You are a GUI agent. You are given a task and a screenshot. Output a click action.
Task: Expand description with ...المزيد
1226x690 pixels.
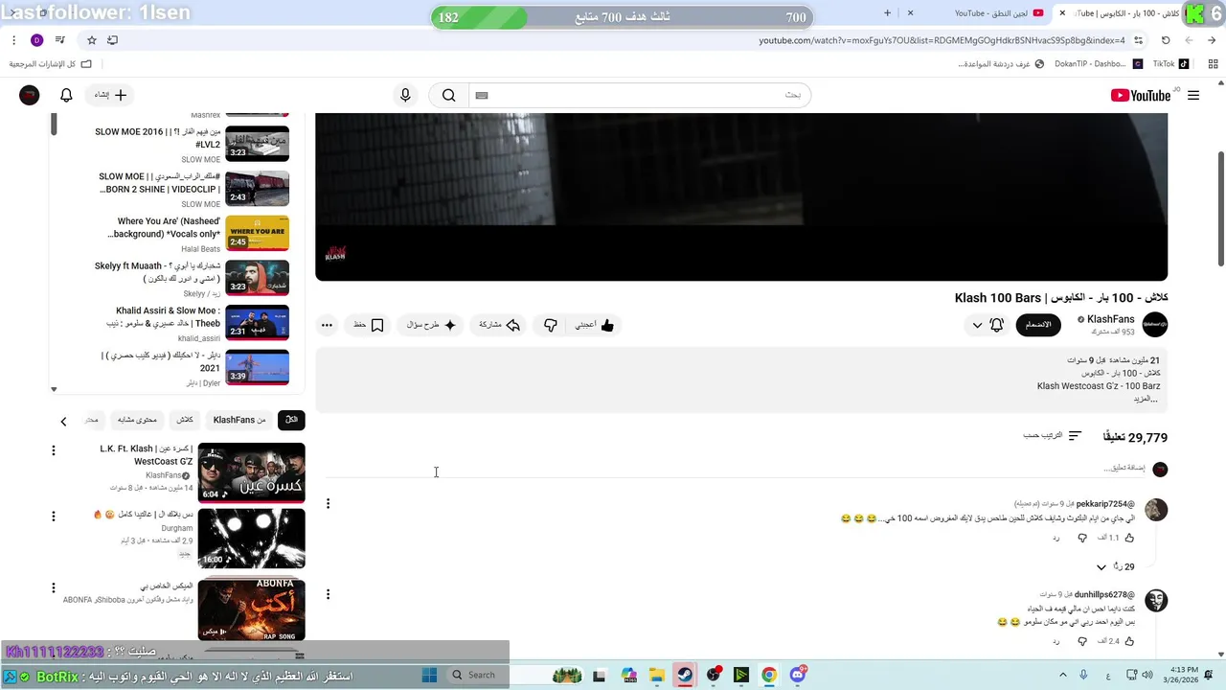1147,399
